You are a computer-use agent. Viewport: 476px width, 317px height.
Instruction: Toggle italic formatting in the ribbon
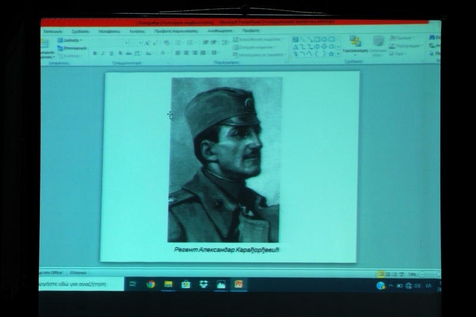pos(103,54)
